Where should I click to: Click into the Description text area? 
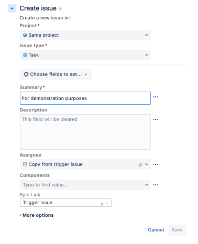click(x=85, y=132)
